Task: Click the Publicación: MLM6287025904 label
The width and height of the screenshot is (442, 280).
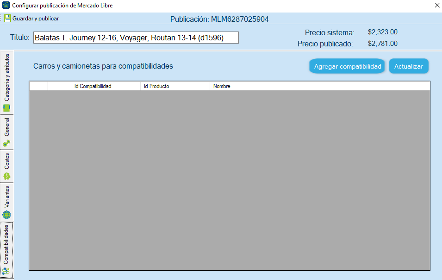Action: coord(219,19)
